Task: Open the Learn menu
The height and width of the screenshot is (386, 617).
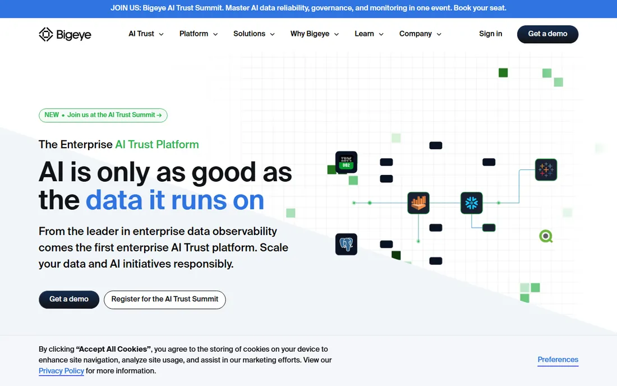Action: [x=369, y=34]
